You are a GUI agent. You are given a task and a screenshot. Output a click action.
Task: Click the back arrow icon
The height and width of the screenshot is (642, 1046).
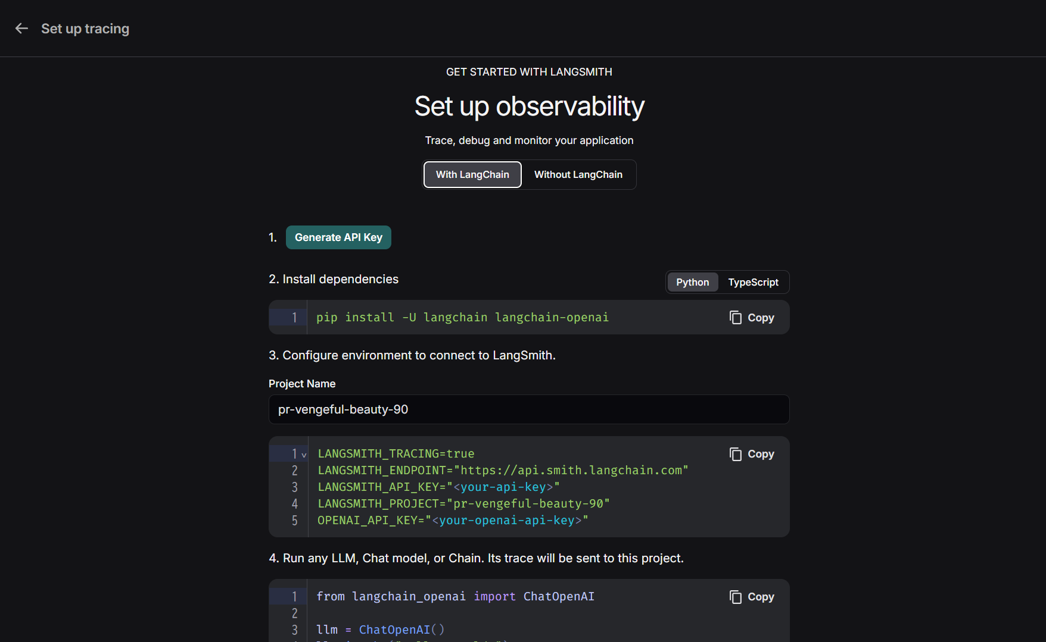(x=21, y=29)
